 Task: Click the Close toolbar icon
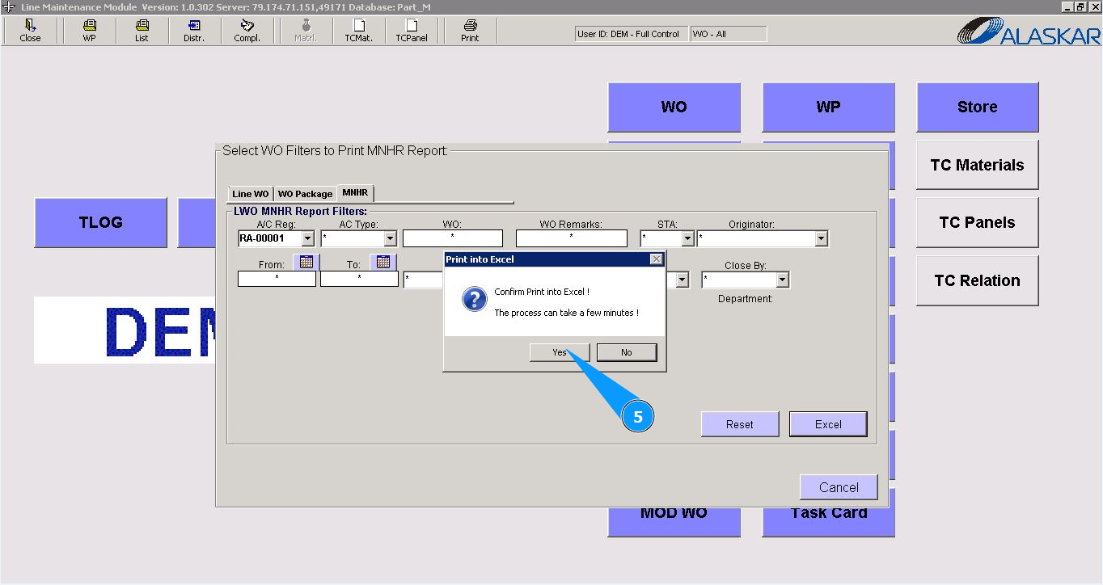point(30,31)
